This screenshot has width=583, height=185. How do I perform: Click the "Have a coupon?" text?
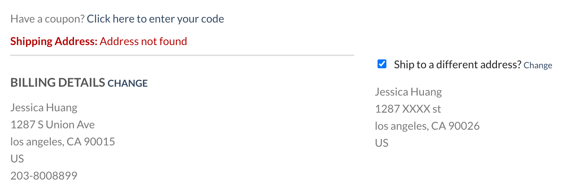(47, 19)
